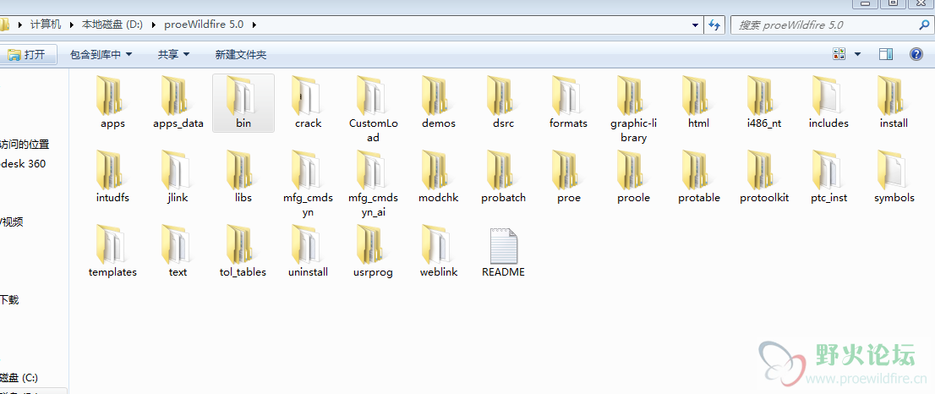Select the (C:) drive in navigation pane

[x=19, y=377]
